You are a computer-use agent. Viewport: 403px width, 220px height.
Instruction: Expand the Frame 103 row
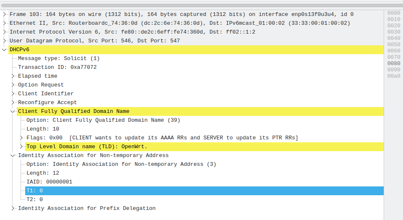click(x=4, y=14)
